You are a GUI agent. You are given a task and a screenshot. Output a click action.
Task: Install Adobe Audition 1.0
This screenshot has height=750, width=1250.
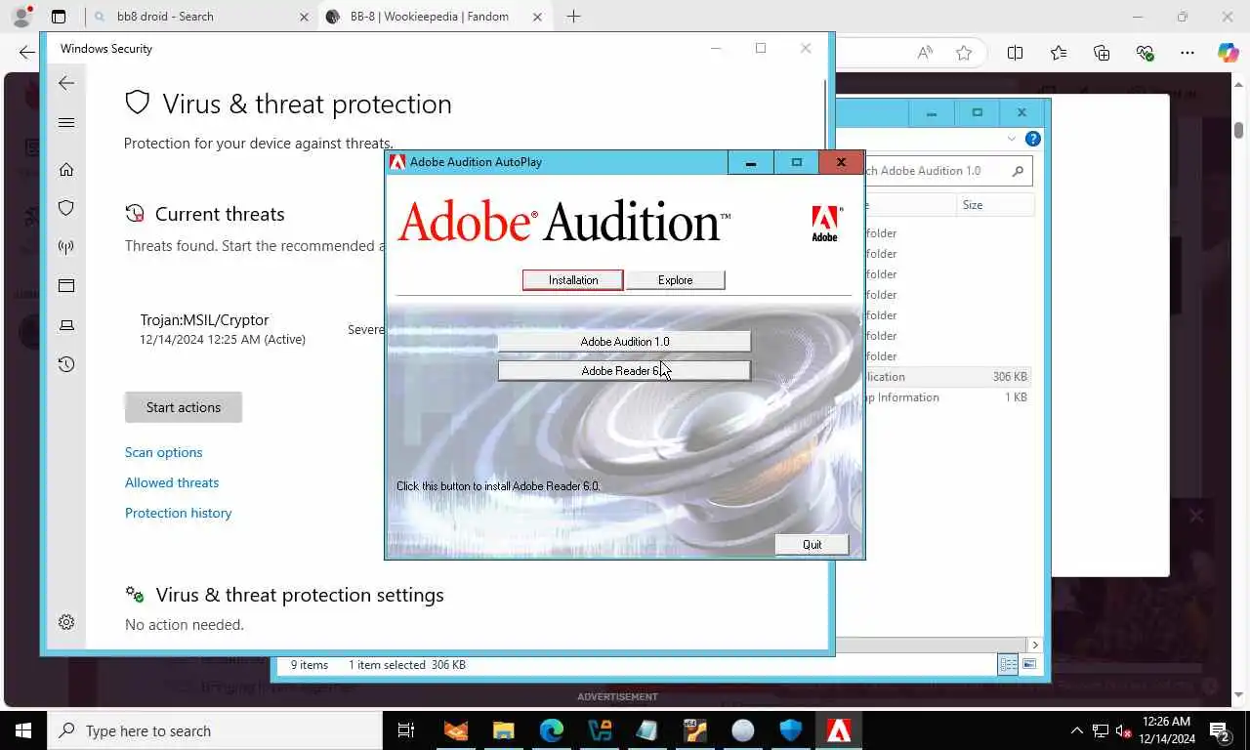(x=624, y=342)
